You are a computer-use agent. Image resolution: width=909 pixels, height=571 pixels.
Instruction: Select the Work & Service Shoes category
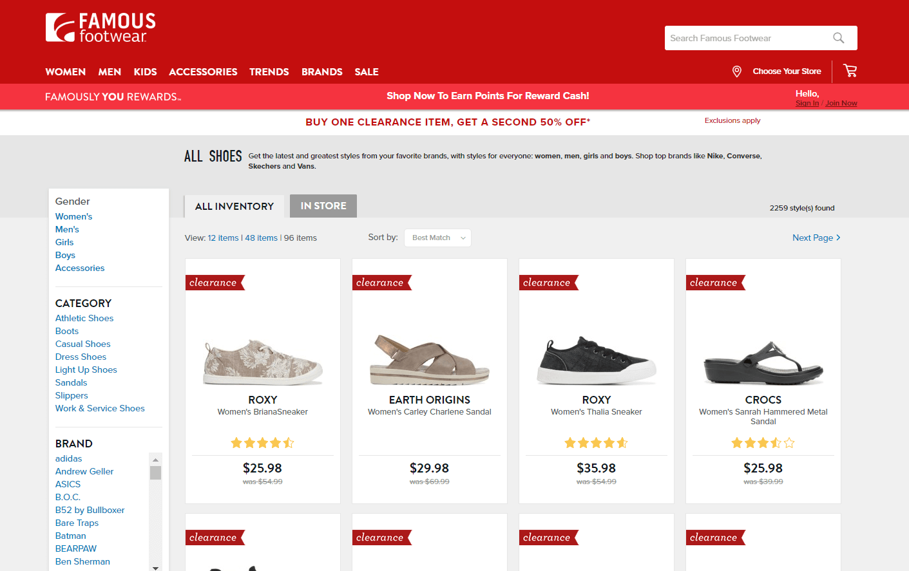(x=100, y=408)
